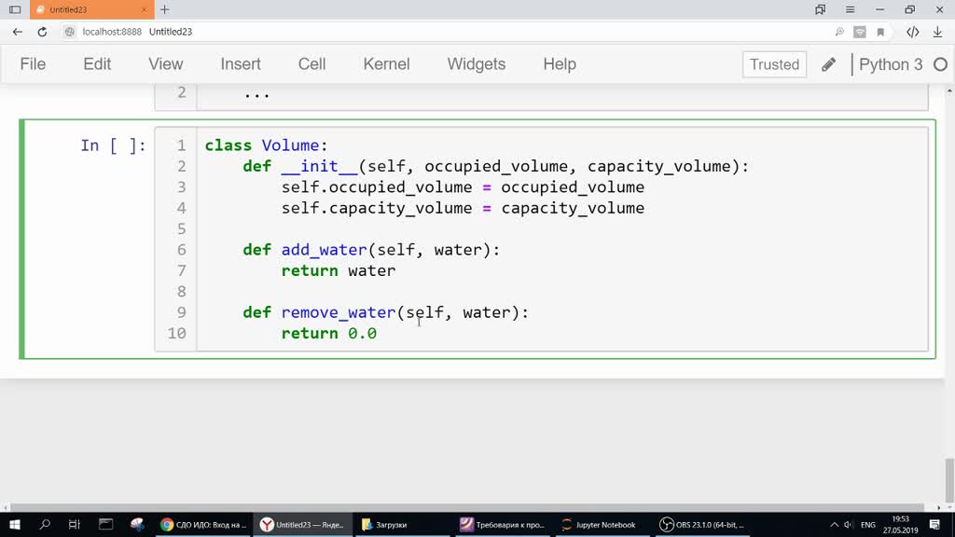Select the Untitled23 browser tab
The width and height of the screenshot is (955, 537).
(x=91, y=9)
